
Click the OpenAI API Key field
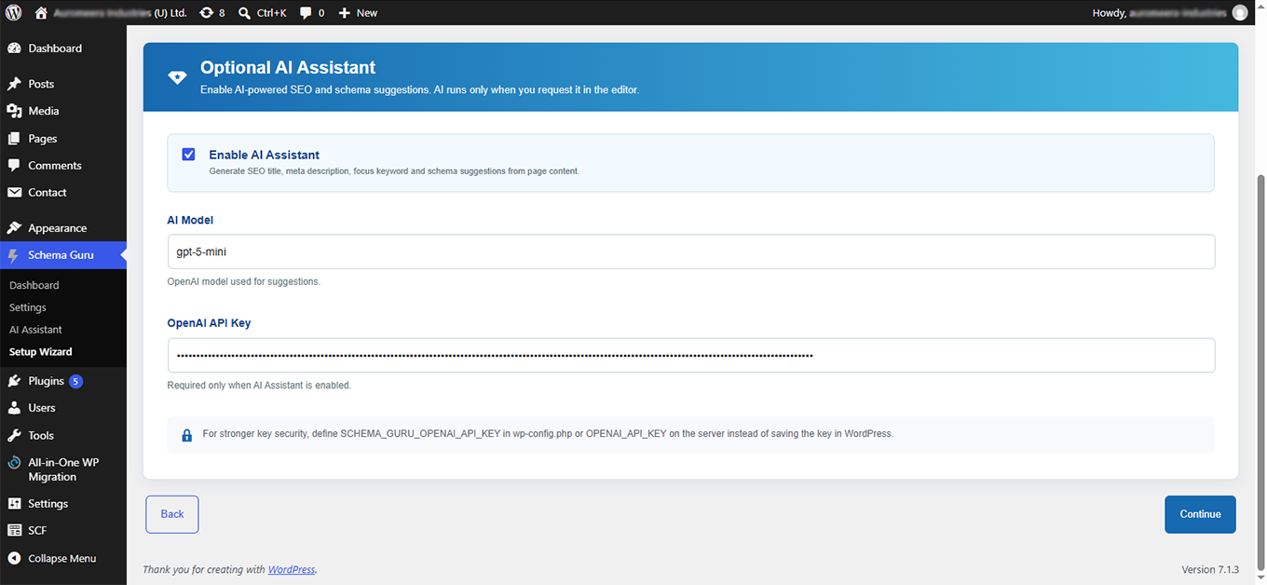point(691,355)
